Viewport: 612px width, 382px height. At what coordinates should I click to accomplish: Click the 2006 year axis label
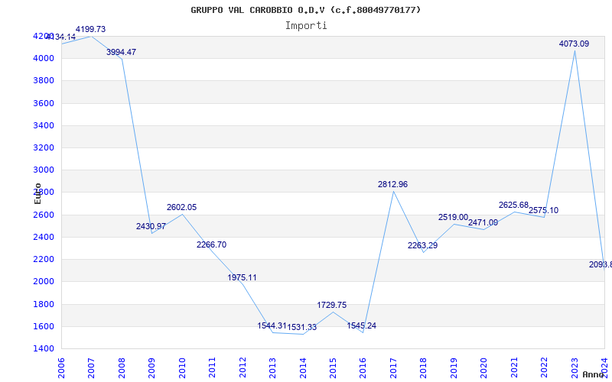click(x=61, y=368)
